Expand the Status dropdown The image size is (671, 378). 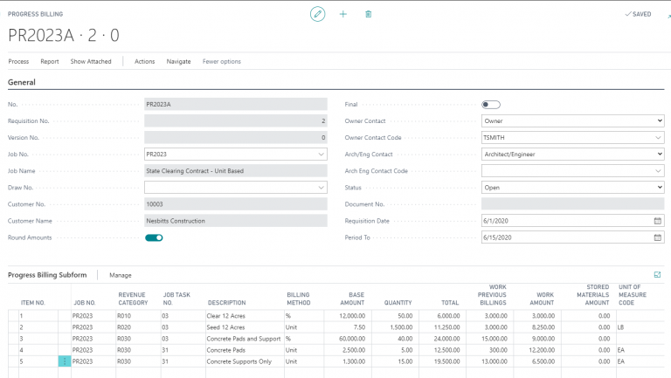pyautogui.click(x=658, y=188)
